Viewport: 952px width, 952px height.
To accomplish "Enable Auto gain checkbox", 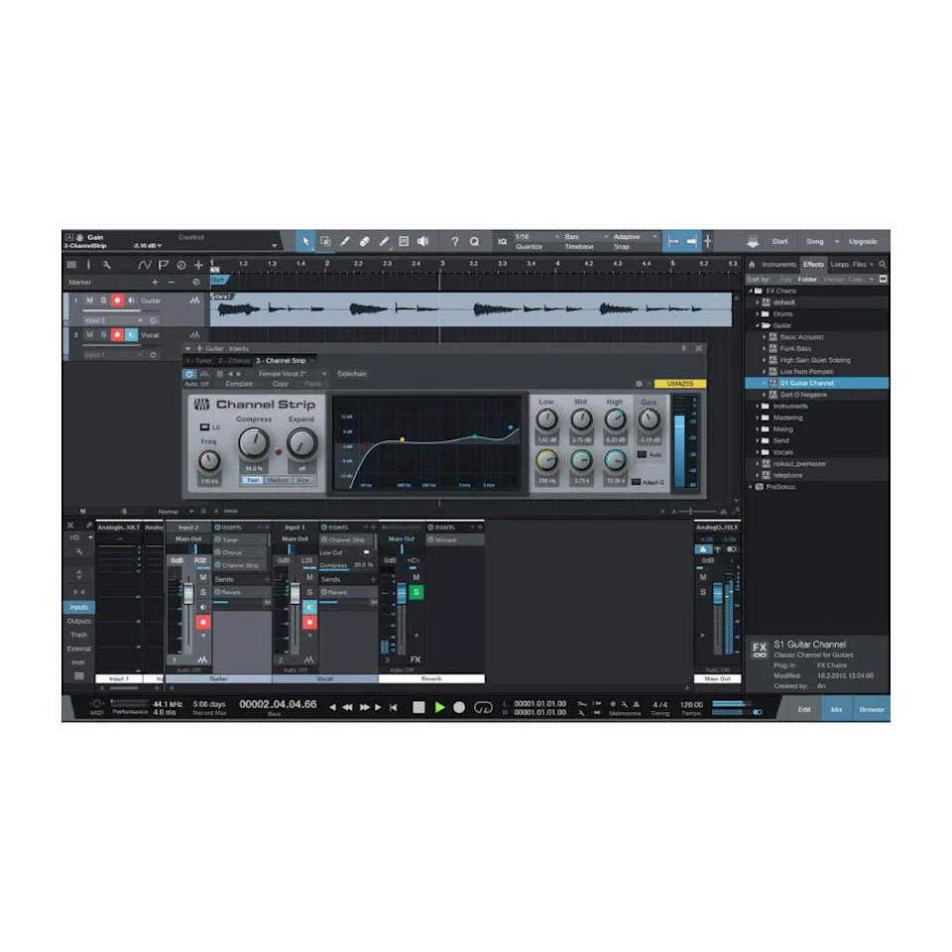I will (642, 454).
